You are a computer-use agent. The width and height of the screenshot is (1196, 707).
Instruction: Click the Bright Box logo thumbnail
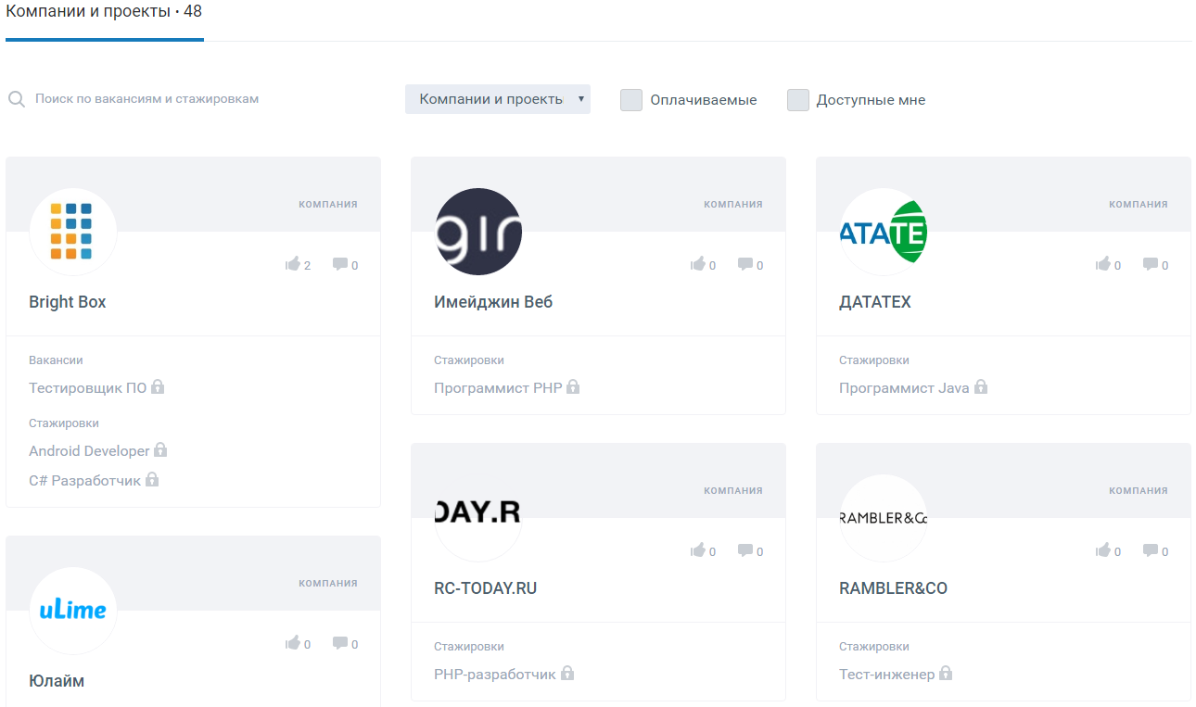[x=73, y=232]
